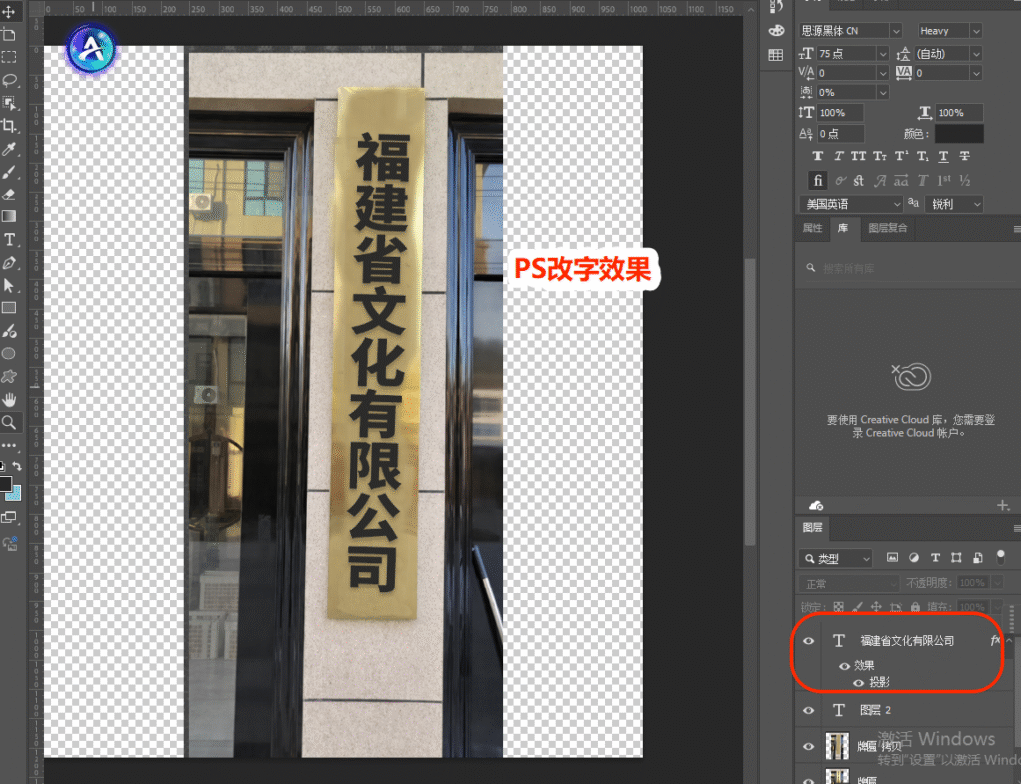
Task: Open the (自动) leading dropdown
Action: [x=975, y=54]
